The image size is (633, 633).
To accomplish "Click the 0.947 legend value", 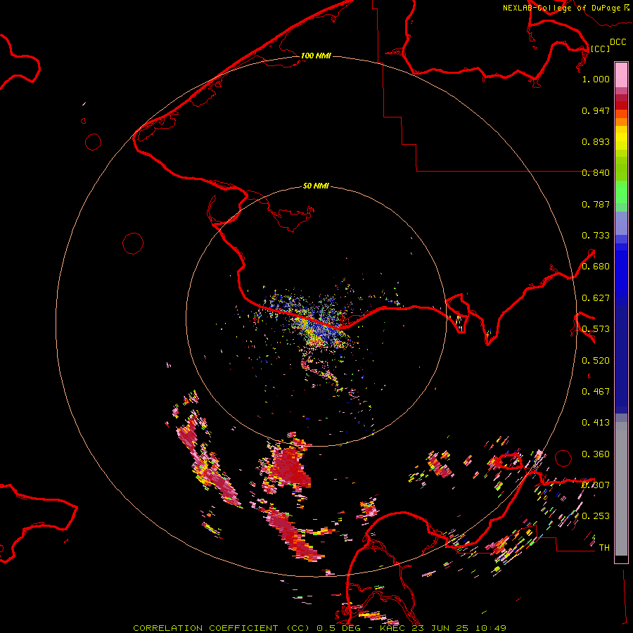I will [596, 110].
